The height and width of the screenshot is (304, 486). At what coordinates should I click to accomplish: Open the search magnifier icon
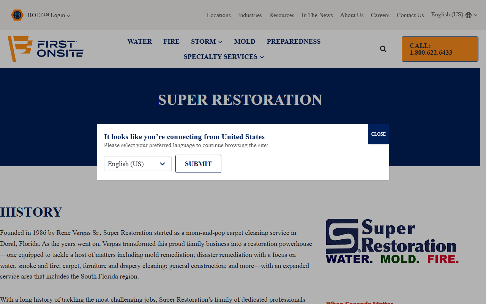pyautogui.click(x=383, y=49)
